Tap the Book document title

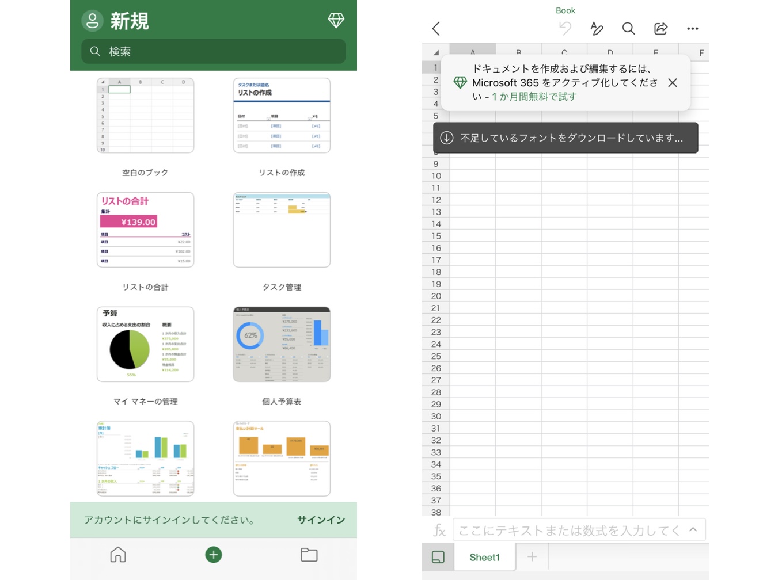point(565,10)
